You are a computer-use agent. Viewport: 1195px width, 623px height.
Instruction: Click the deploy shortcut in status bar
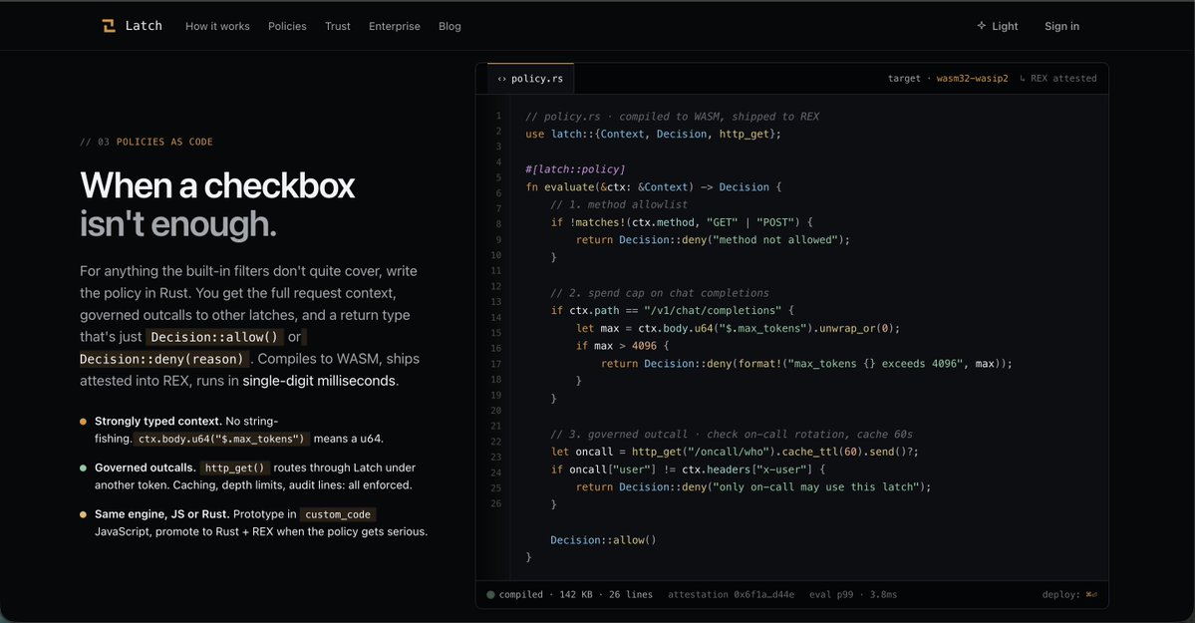tap(1070, 595)
